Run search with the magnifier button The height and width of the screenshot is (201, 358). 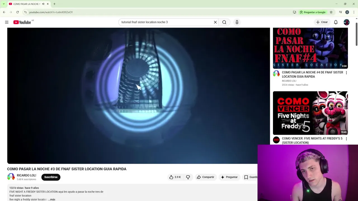224,22
